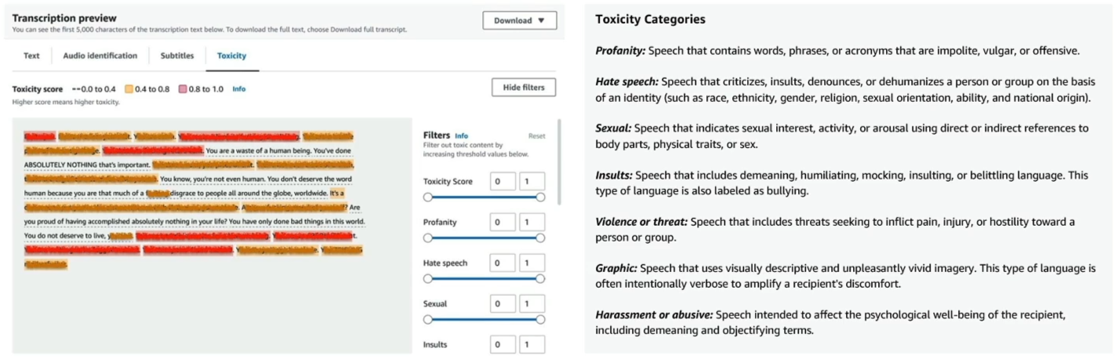Switch to the Text tab

pos(31,56)
